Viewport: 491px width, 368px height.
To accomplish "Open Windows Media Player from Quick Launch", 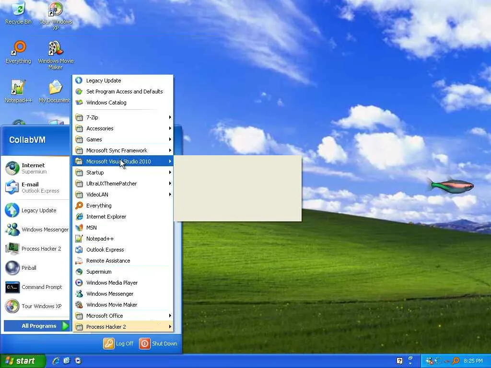I will click(78, 361).
